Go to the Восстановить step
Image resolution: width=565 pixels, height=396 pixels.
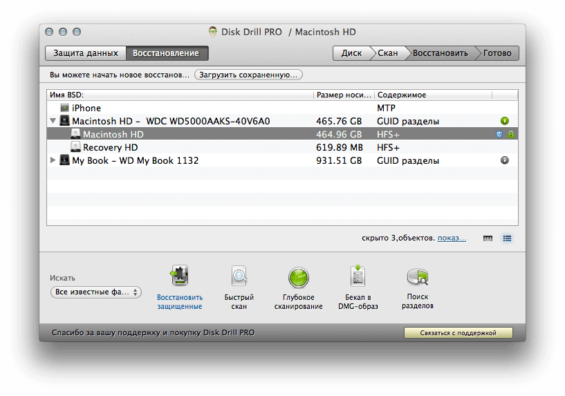tap(441, 53)
